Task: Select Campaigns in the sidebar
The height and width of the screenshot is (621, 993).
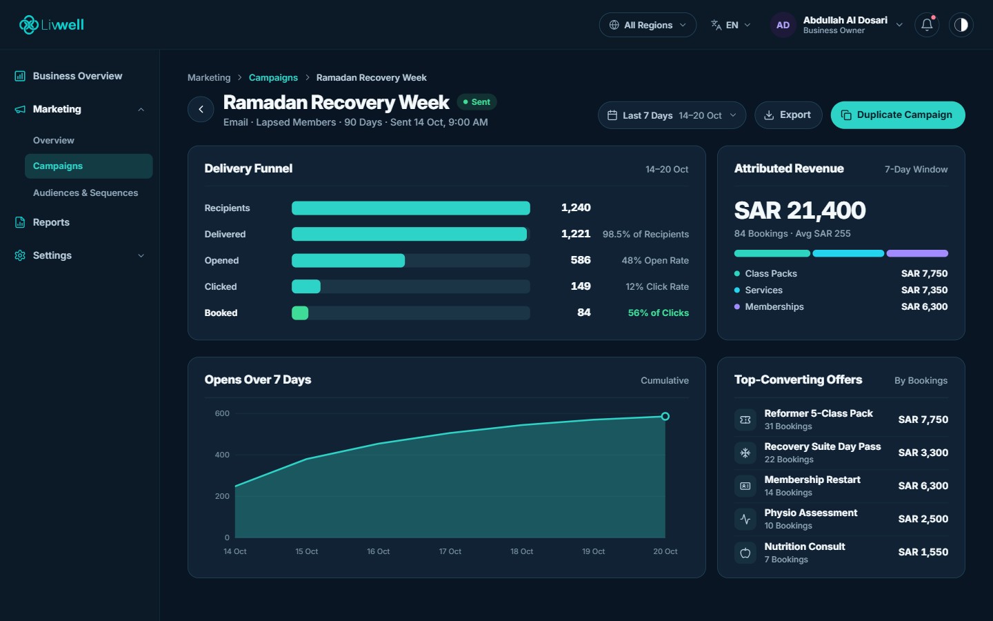Action: pos(88,166)
